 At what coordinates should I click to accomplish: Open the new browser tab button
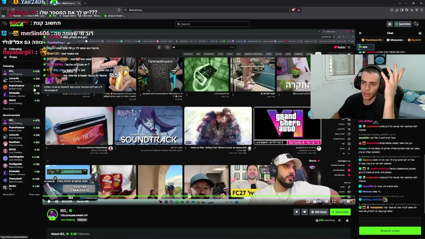click(85, 3)
